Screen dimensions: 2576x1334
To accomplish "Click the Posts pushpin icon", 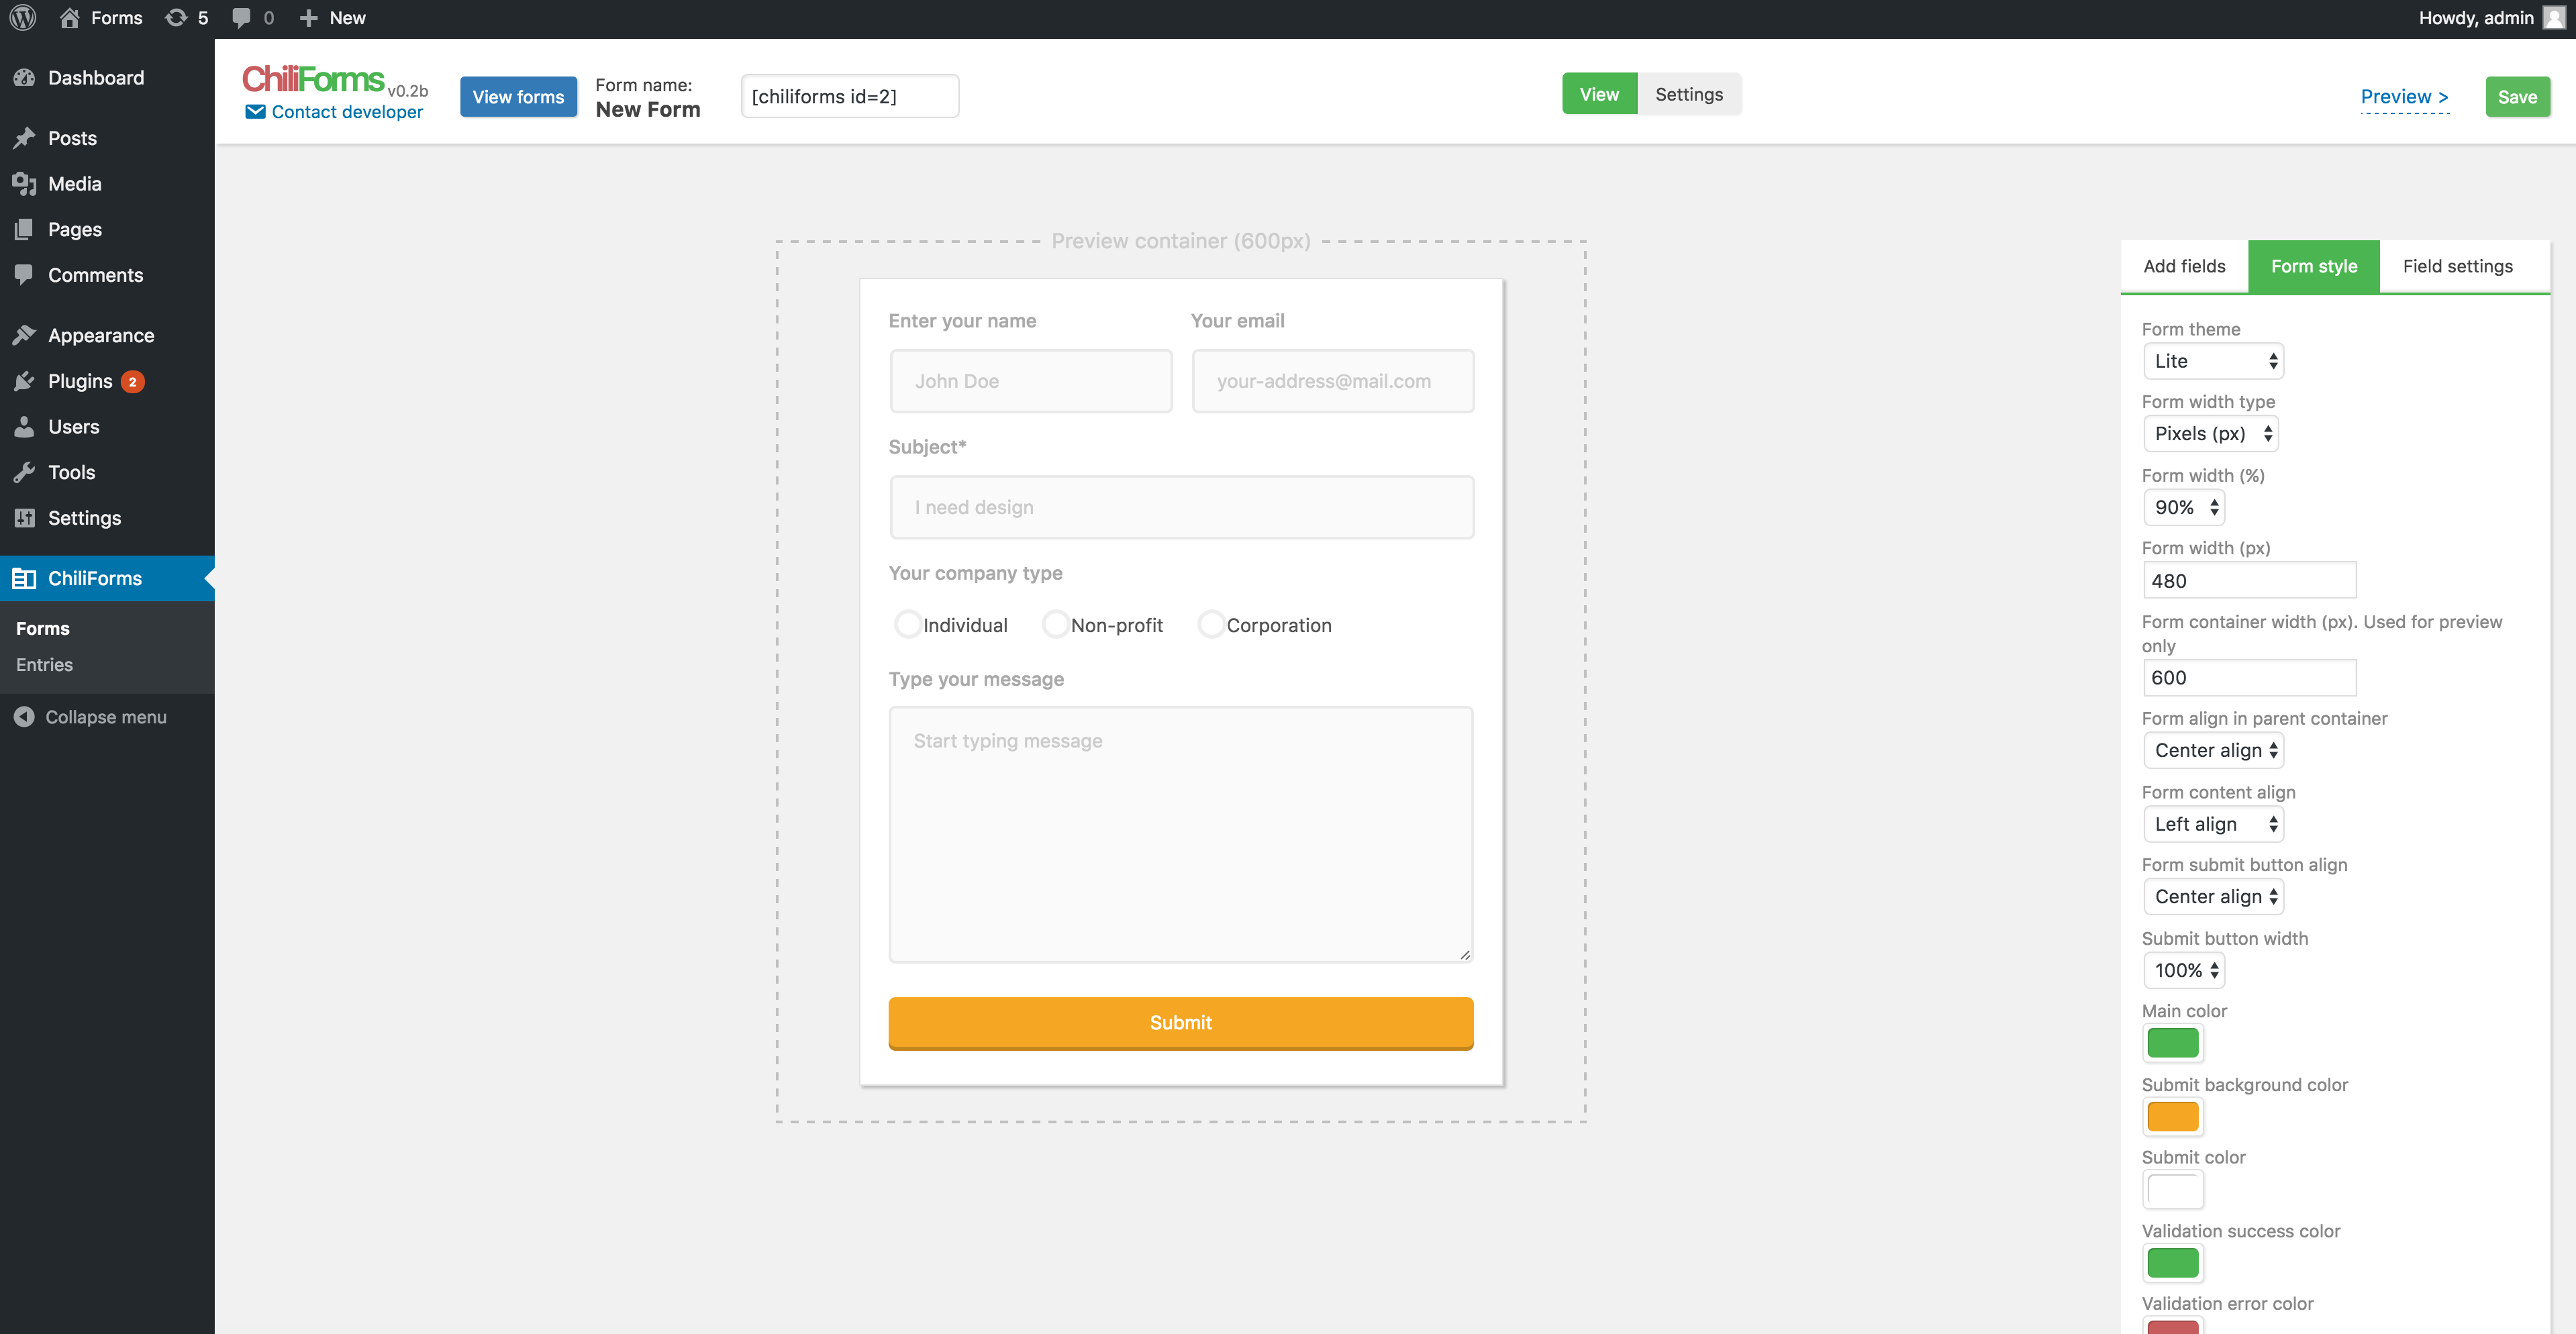I will coord(24,138).
